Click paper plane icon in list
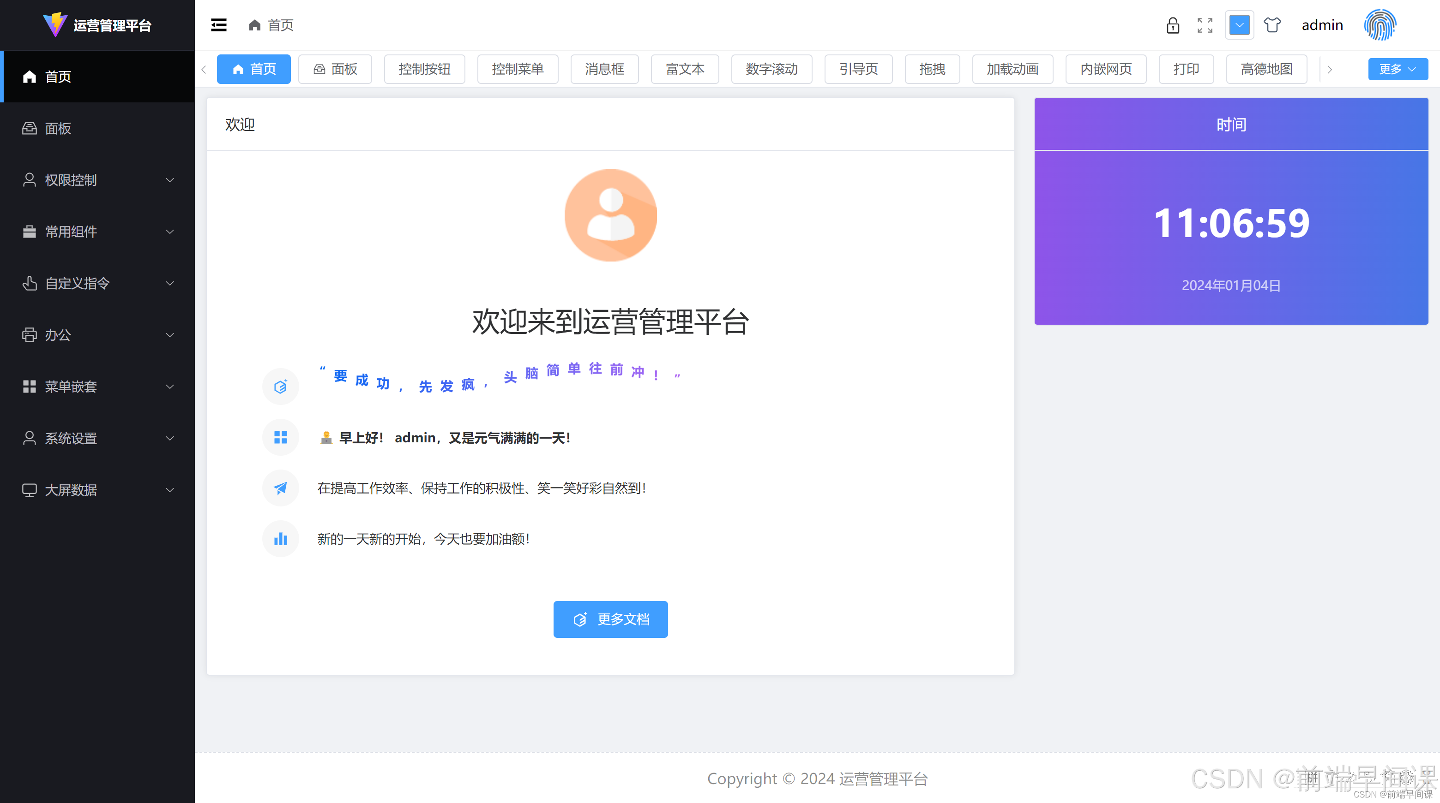1440x803 pixels. click(281, 488)
